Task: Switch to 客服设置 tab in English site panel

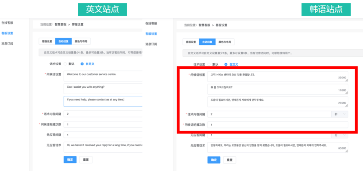Action: point(47,42)
